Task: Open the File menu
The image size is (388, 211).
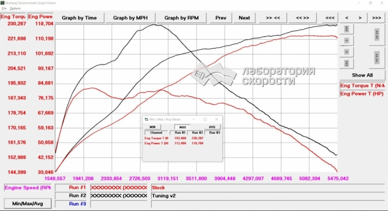Action: 4,9
